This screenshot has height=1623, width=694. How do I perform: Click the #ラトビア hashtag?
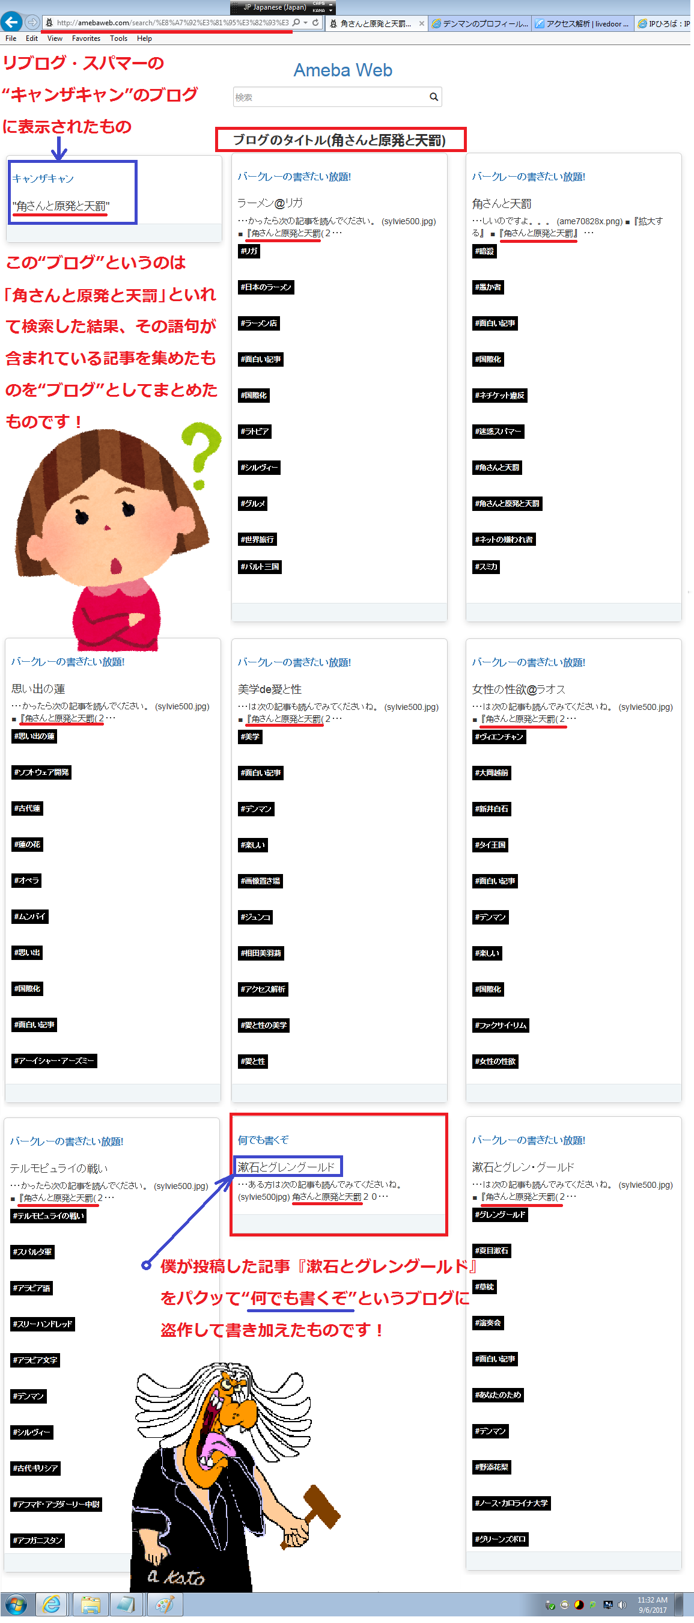[x=254, y=431]
